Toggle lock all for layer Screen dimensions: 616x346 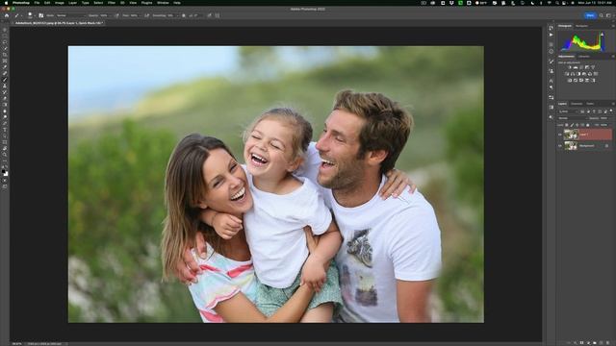(588, 125)
